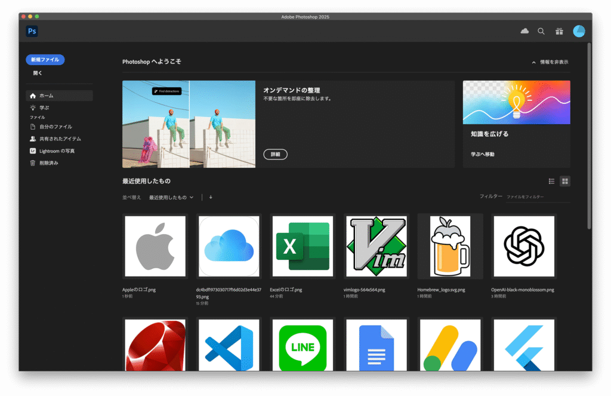Viewport: 611px width, 396px height.
Task: Open the Visual Studio Code logo thumbnail
Action: click(x=229, y=344)
